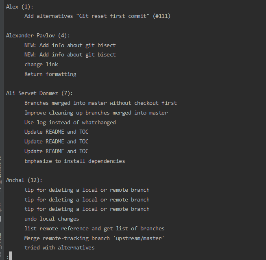
Task: Click the last "Update README and TOC" entry
Action: point(56,151)
